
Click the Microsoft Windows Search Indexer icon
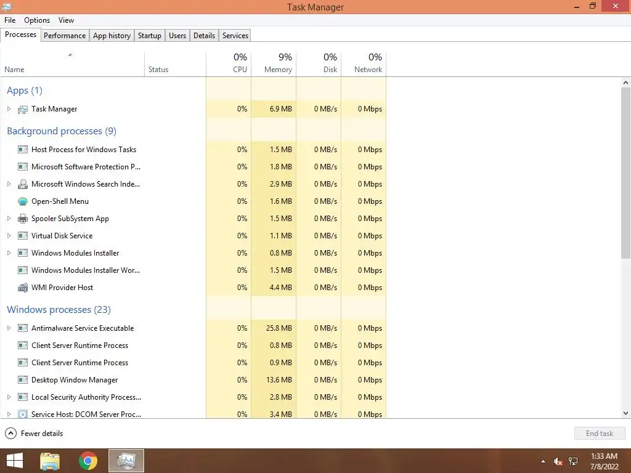point(23,184)
